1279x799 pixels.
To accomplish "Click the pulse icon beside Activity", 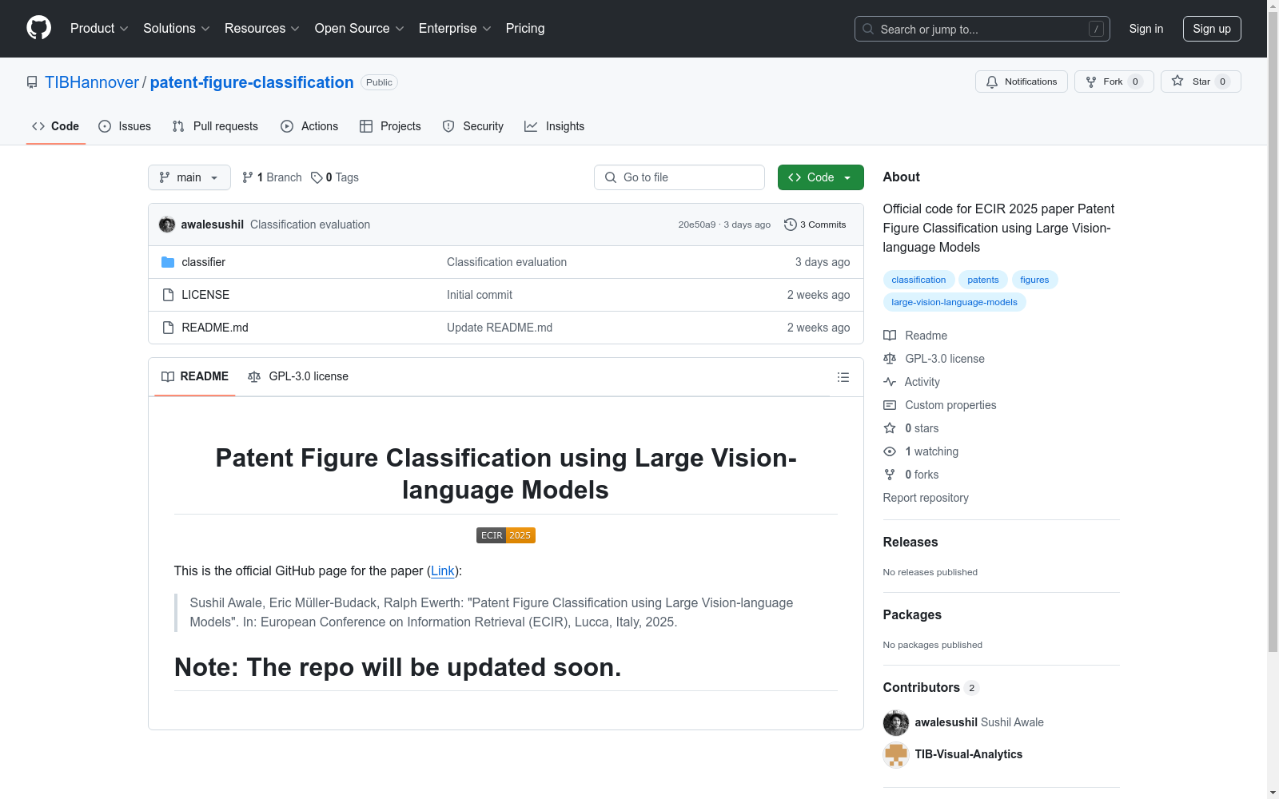I will 890,382.
